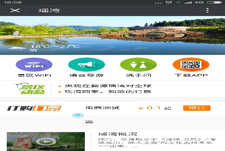Close the page with the X icon

click(15, 10)
